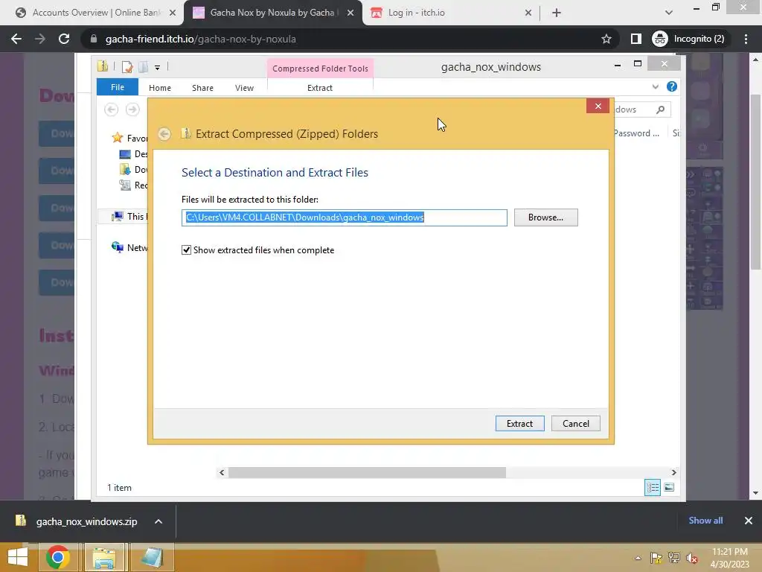Viewport: 762px width, 572px height.
Task: Reload the page in Chrome
Action: (x=64, y=39)
